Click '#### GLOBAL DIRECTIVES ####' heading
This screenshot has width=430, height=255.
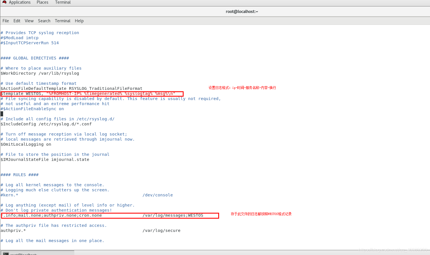coord(35,58)
